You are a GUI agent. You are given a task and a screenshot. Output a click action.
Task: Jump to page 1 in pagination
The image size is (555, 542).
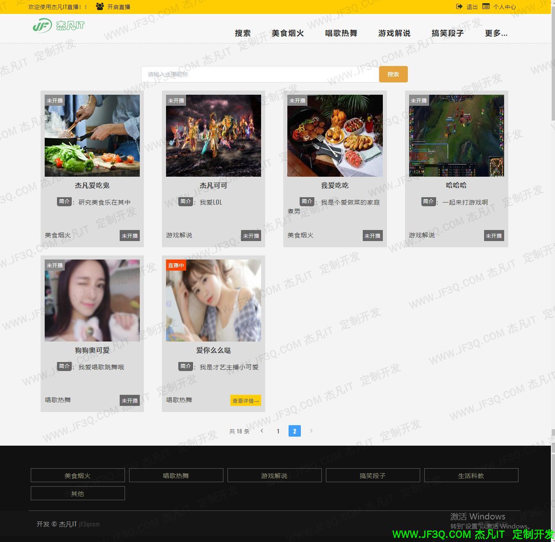(278, 431)
